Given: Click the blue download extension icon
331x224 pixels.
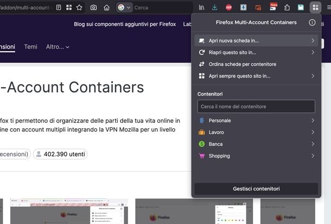Looking at the screenshot, I should 244,8.
